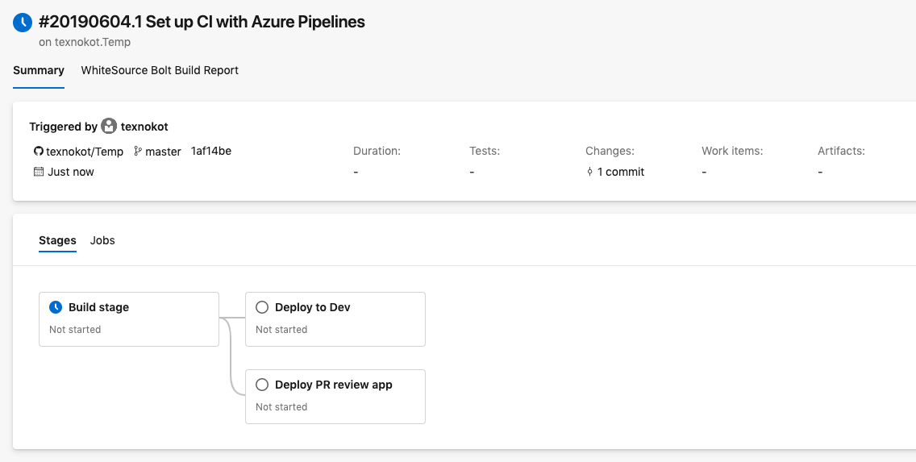Click the blue clock status icon beside the pipeline title
Image resolution: width=916 pixels, height=462 pixels.
click(x=23, y=23)
